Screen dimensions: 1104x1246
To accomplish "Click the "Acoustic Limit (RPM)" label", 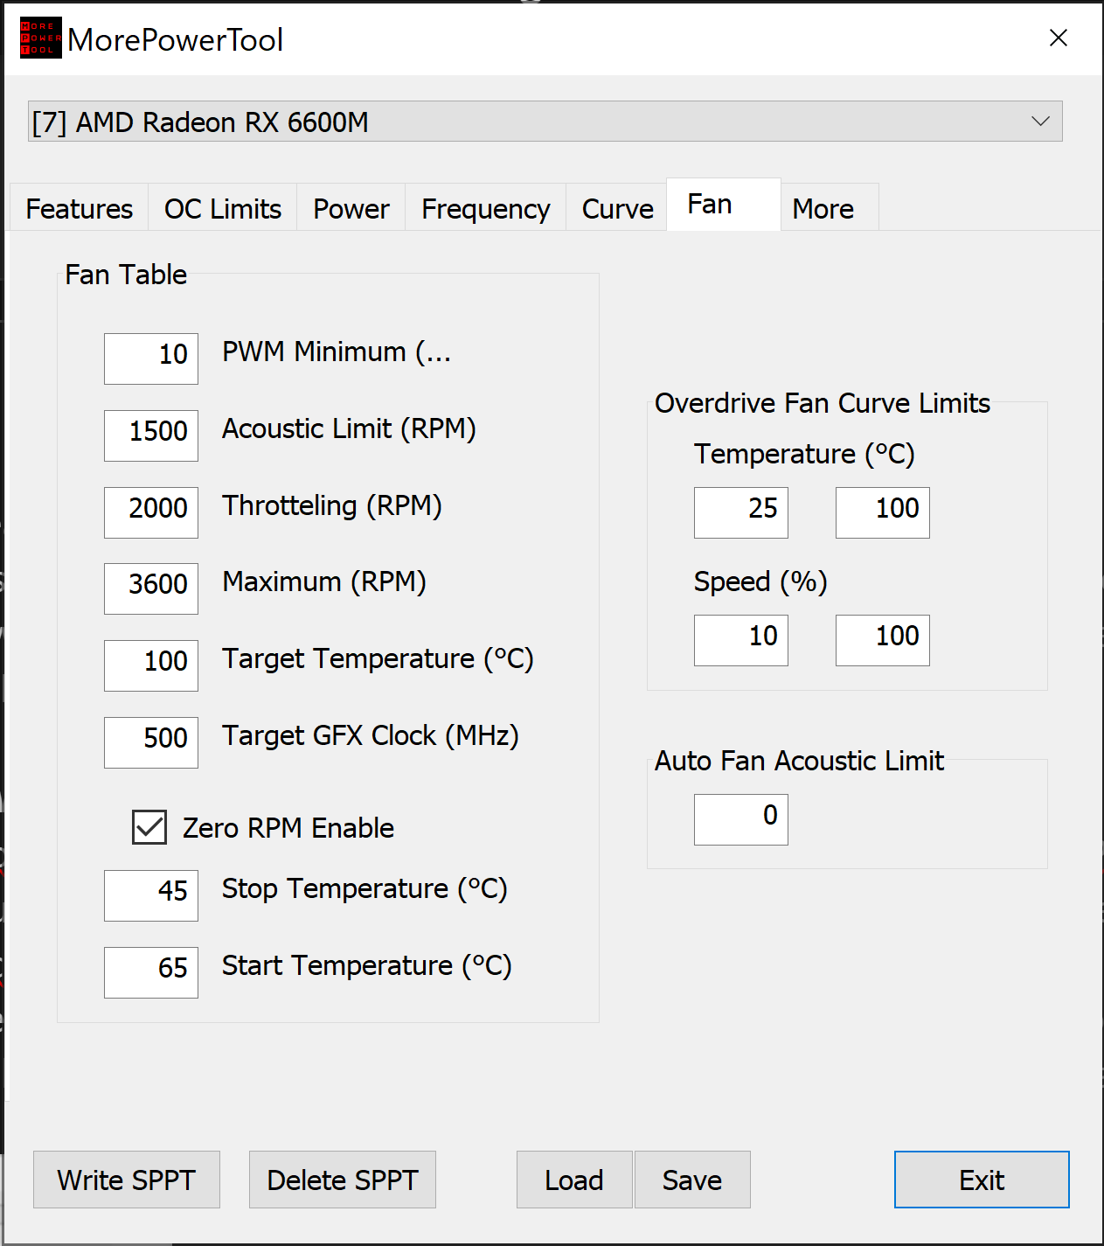I will (349, 429).
